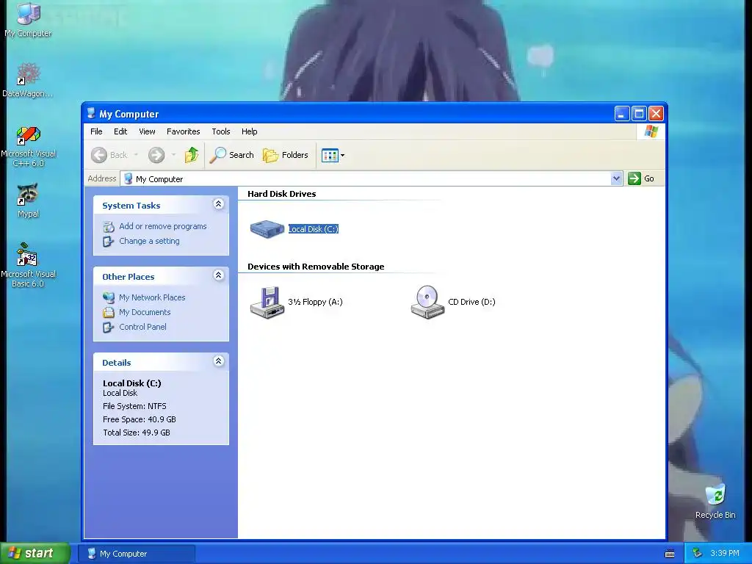The image size is (752, 564).
Task: Open the Views icon menu
Action: [330, 156]
